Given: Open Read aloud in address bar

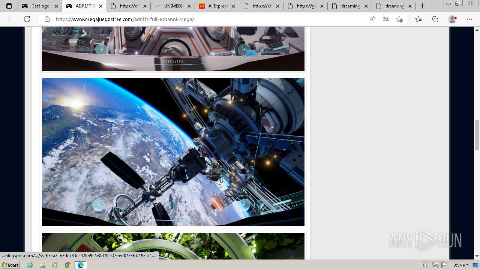Looking at the screenshot, I should coord(372,19).
